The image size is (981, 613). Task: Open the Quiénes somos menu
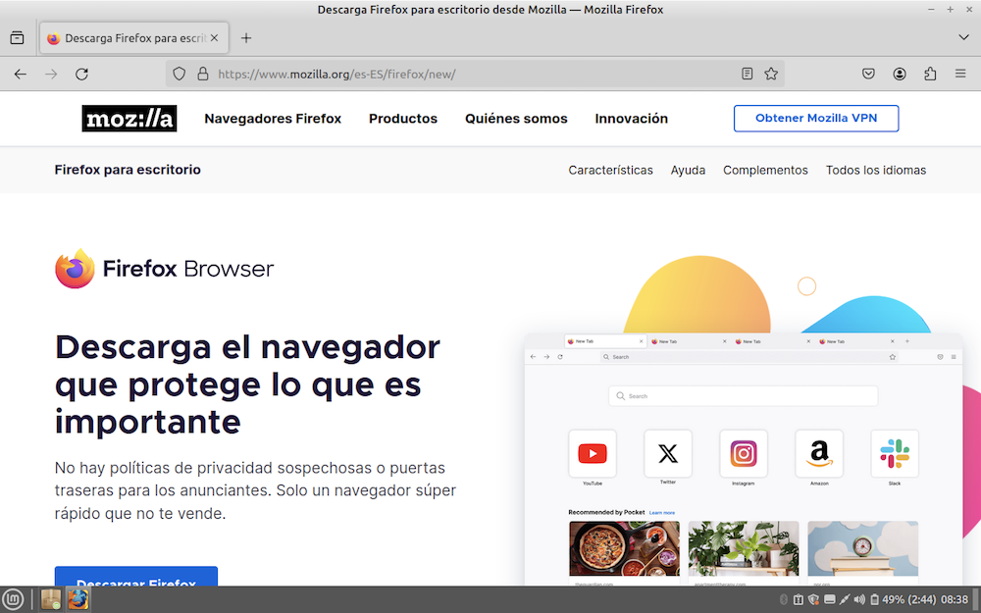516,119
